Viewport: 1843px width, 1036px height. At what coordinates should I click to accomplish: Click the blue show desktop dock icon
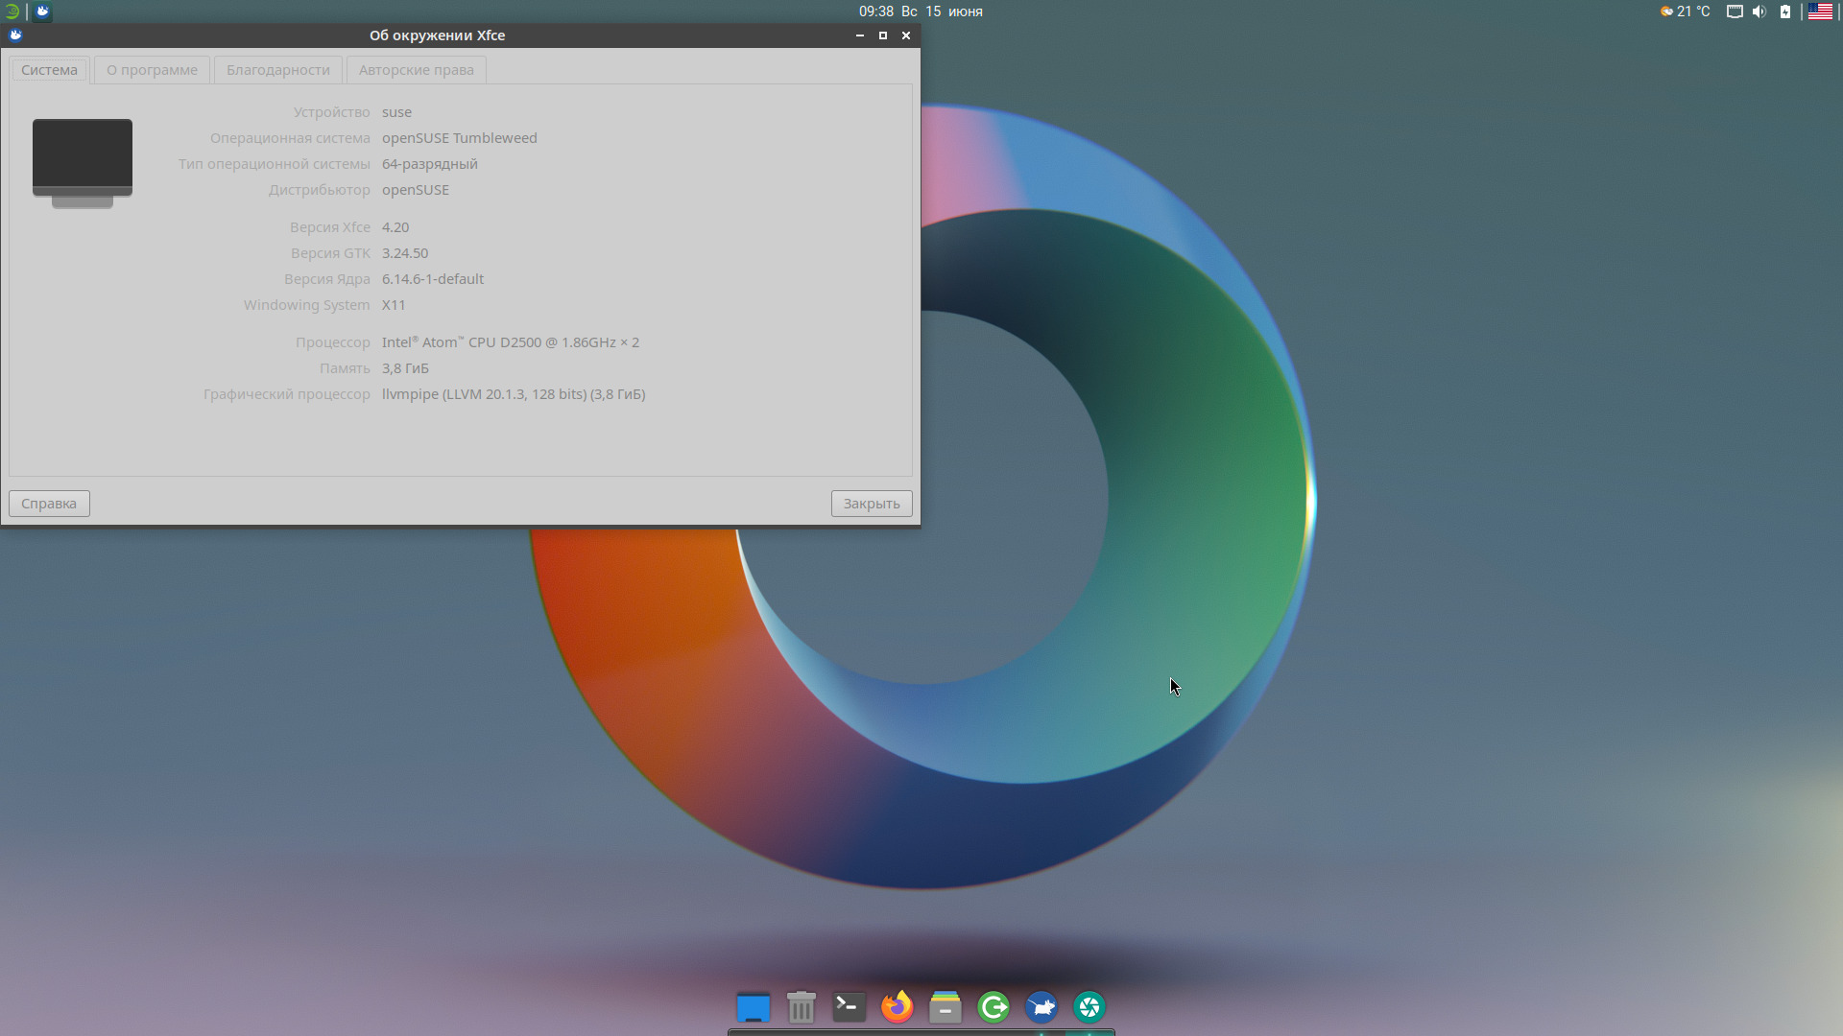(x=753, y=1006)
